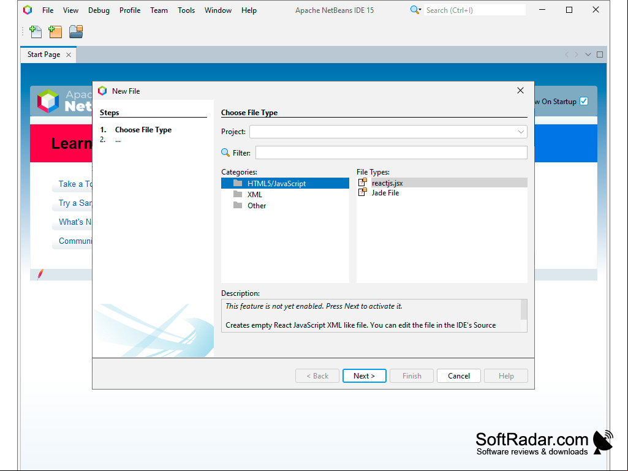
Task: Click the New Project toolbar icon
Action: [x=55, y=32]
